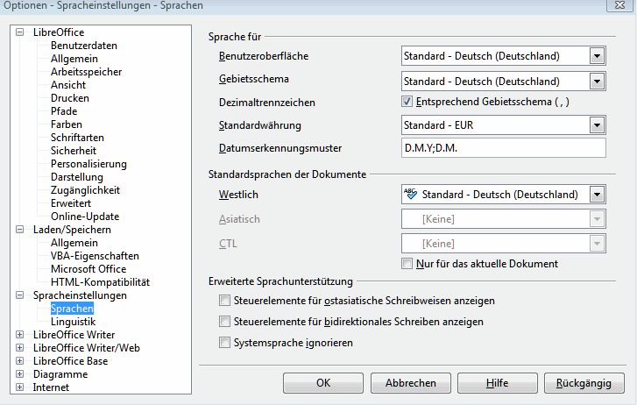Expand the Internet node

[19, 387]
